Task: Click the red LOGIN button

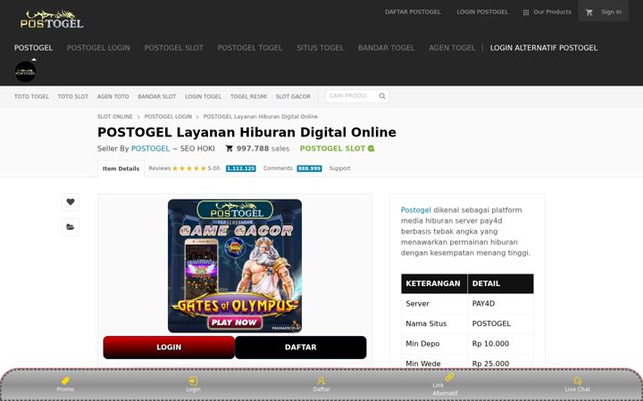Action: pos(169,348)
